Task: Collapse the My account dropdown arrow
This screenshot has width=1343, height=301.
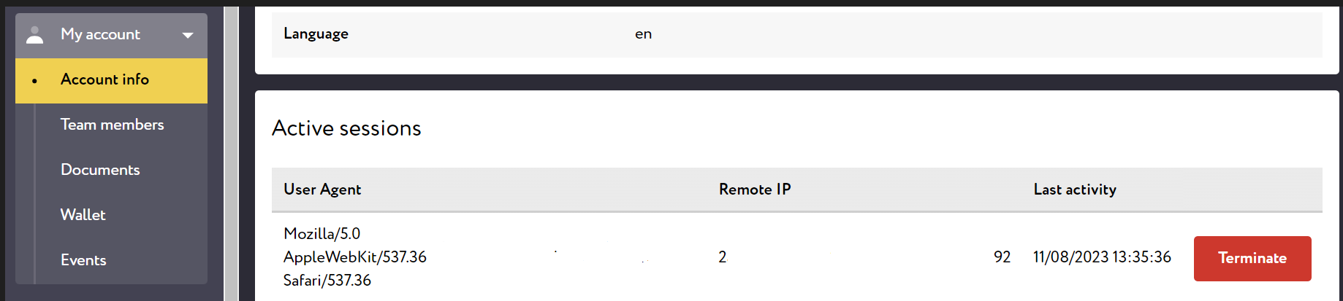Action: coord(188,35)
